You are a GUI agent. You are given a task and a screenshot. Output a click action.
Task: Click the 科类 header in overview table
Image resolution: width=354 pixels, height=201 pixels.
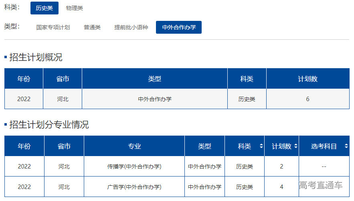coord(247,79)
